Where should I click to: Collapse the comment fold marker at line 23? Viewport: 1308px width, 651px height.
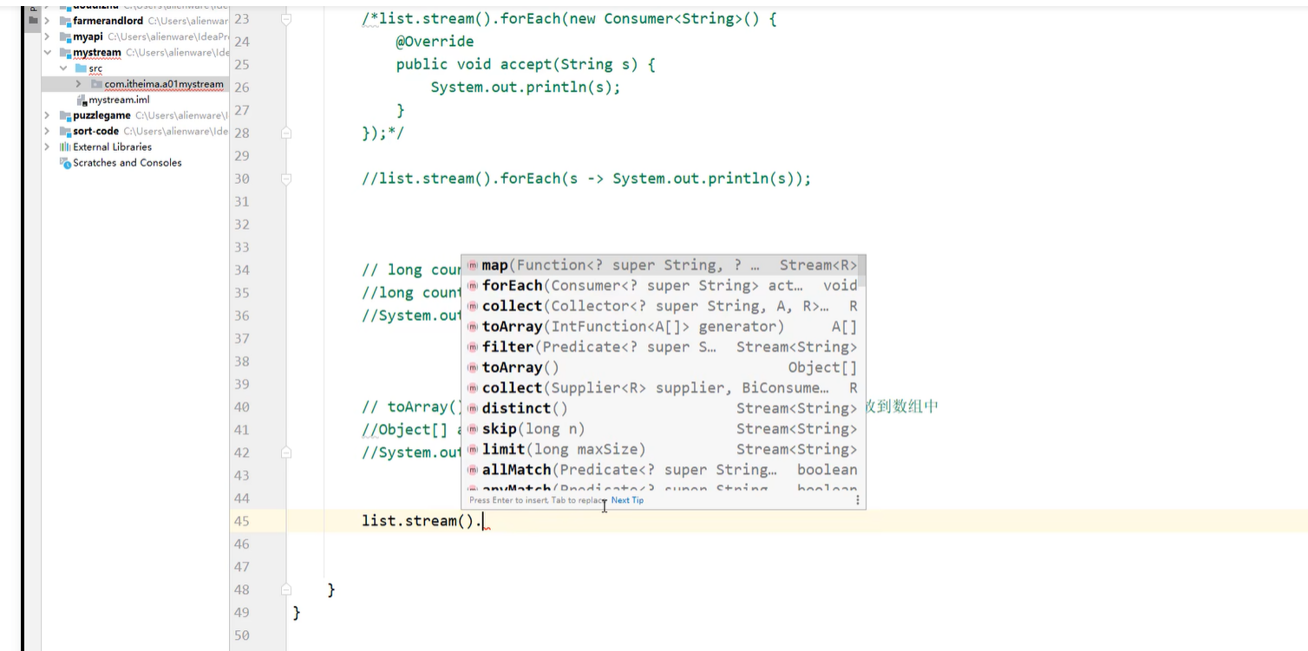286,17
